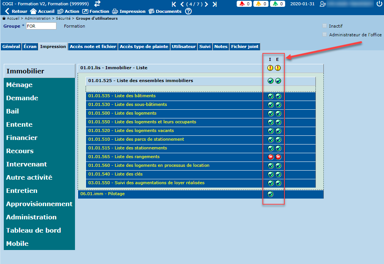The height and width of the screenshot is (264, 384).
Task: Expand the 01.01.lis Immobilier - Liste section
Action: (114, 68)
